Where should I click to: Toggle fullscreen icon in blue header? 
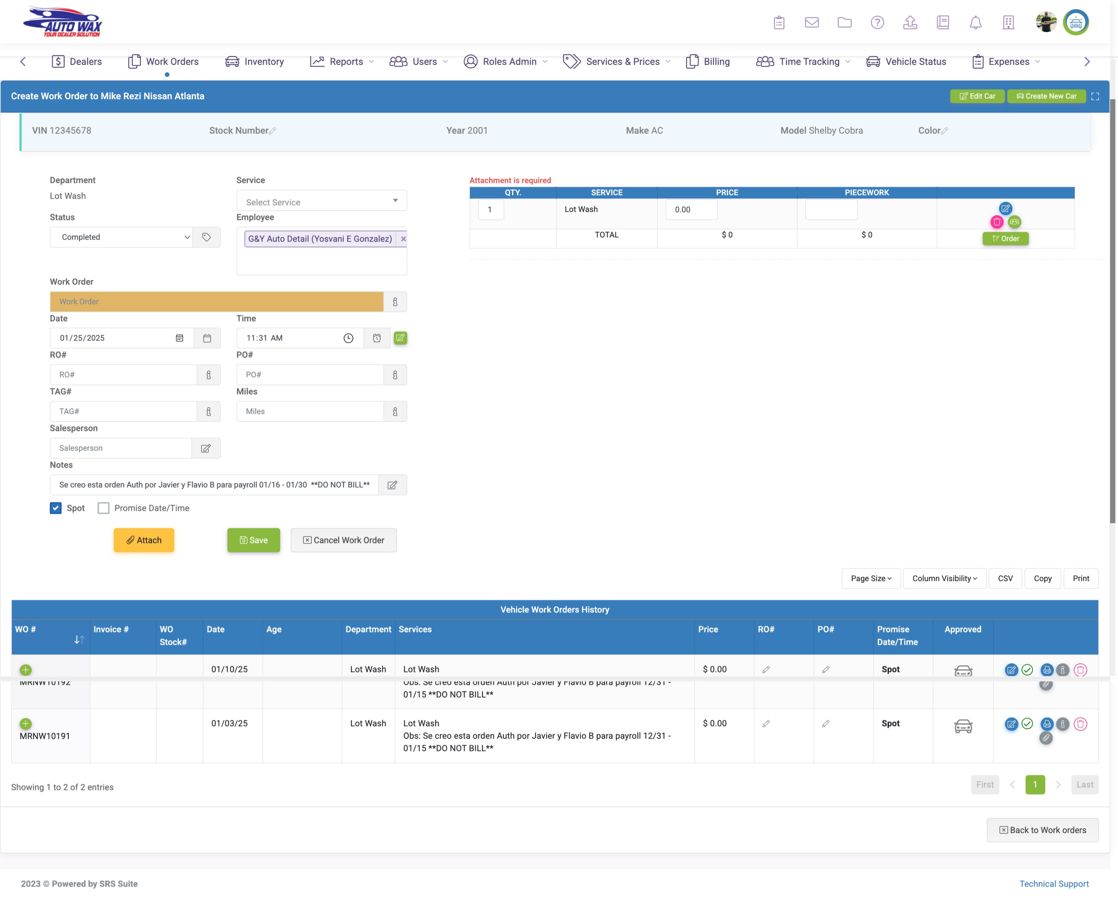pyautogui.click(x=1095, y=96)
